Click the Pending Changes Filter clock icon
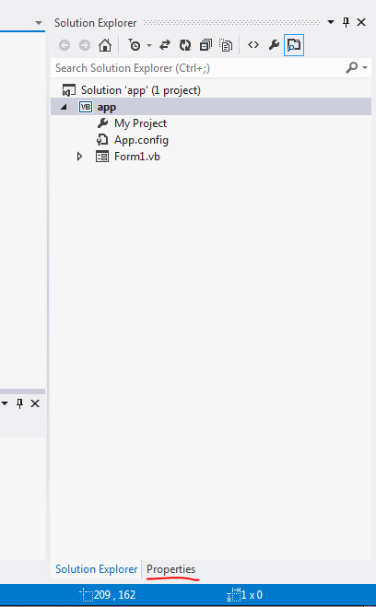 pos(135,45)
